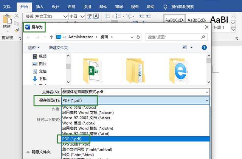This screenshot has height=159, width=242.
Task: Expand the styles gallery more button
Action: [x=233, y=29]
